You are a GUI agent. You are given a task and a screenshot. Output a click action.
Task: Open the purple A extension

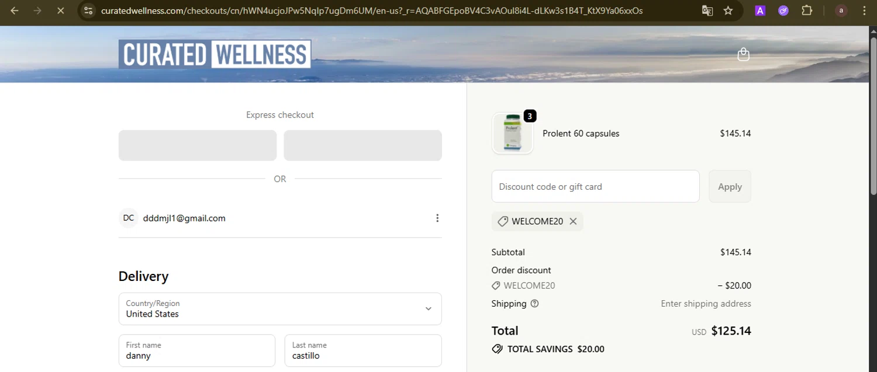pyautogui.click(x=760, y=11)
